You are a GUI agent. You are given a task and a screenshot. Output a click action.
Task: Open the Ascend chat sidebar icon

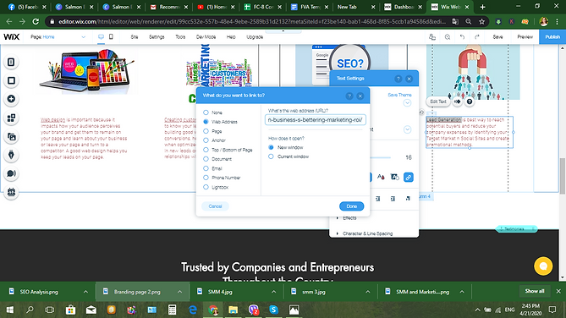click(x=11, y=173)
